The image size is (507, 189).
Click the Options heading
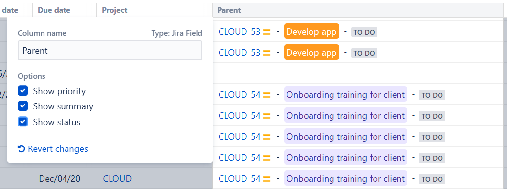tap(31, 76)
